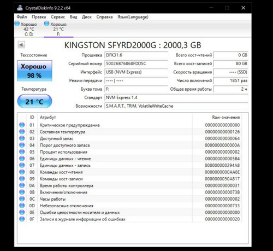273x251 pixels.
Task: Click the serial number field
Action: [136, 63]
